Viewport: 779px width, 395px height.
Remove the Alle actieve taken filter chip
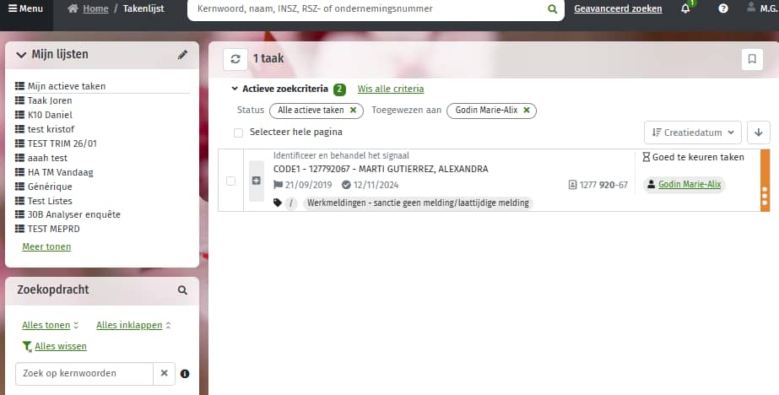point(354,111)
